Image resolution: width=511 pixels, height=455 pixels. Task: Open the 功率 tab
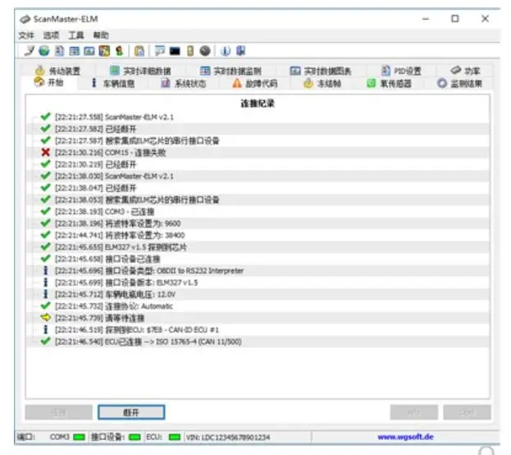point(465,71)
